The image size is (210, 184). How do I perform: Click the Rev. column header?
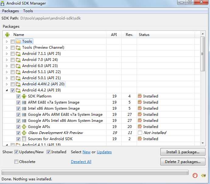coord(129,35)
